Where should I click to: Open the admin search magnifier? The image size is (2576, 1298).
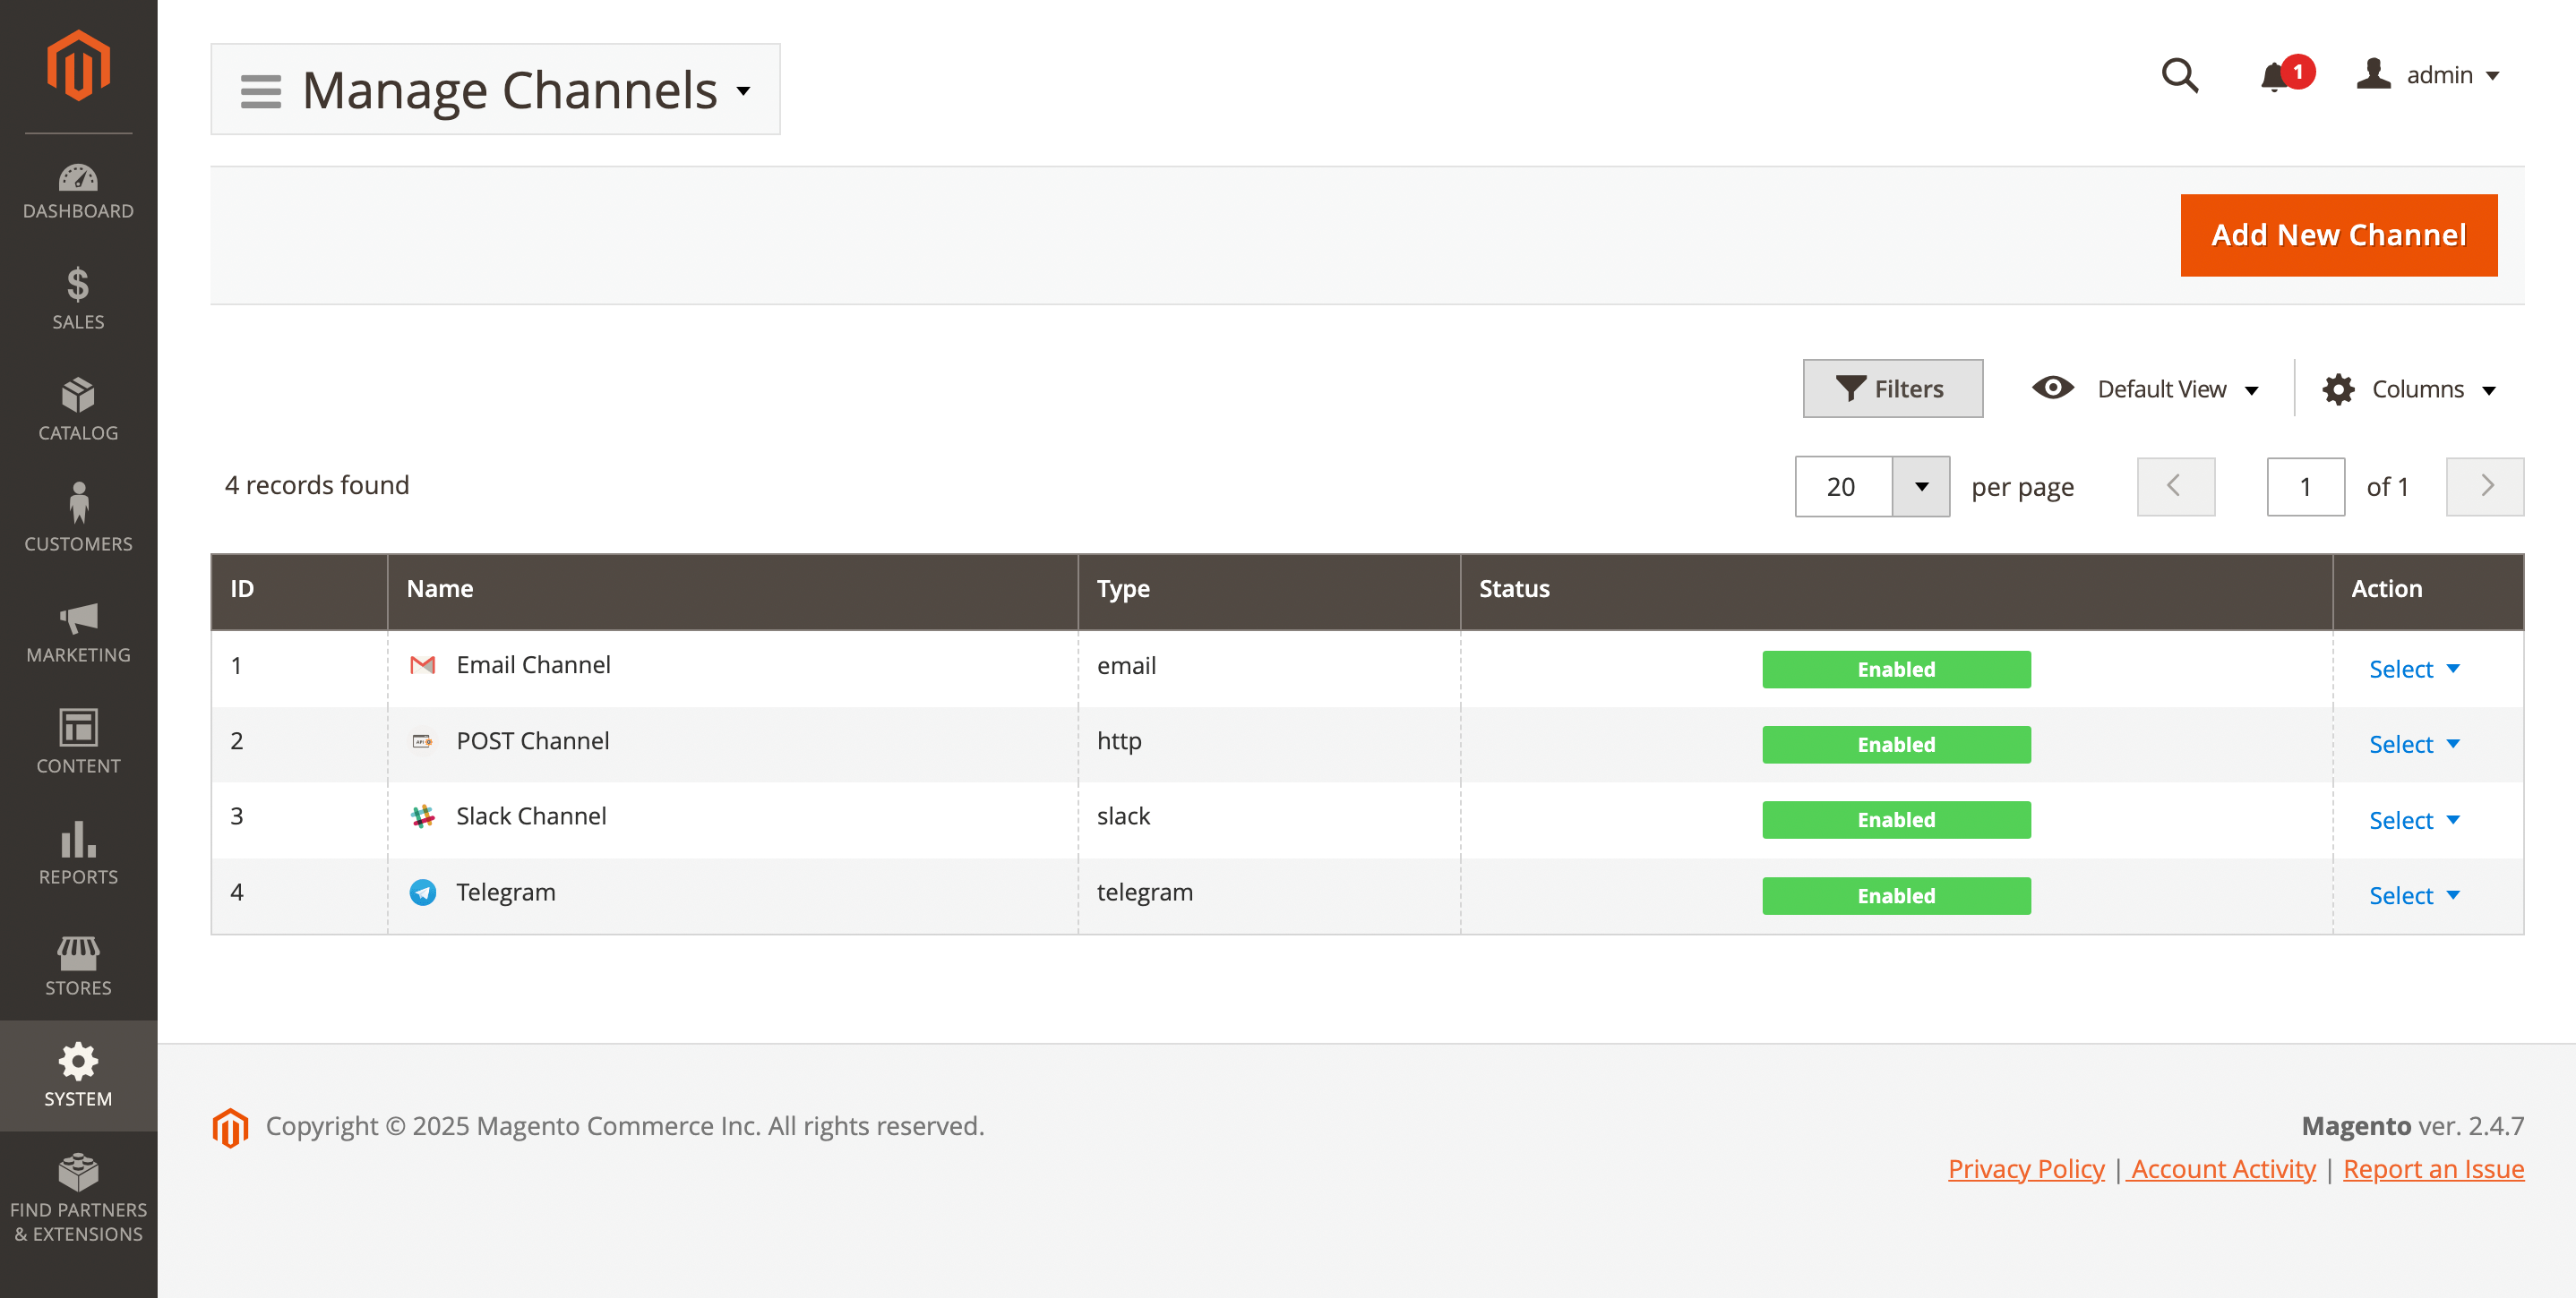click(2180, 76)
